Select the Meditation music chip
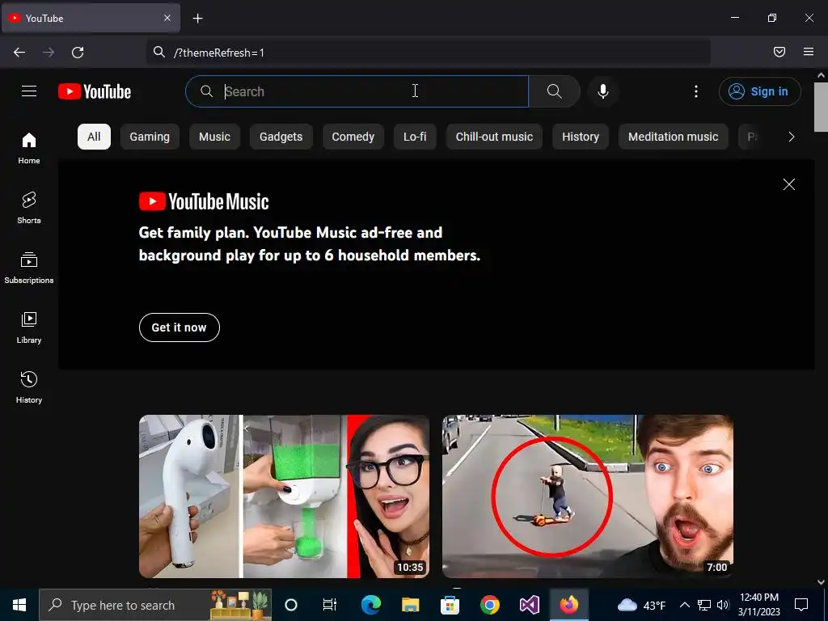This screenshot has width=828, height=621. [x=674, y=137]
